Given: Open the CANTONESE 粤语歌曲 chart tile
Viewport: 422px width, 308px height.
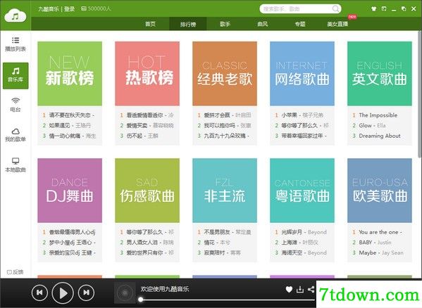Looking at the screenshot, I should [302, 191].
